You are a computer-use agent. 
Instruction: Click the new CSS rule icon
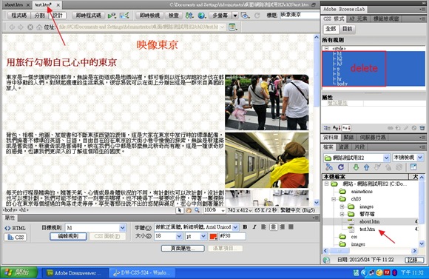point(398,128)
